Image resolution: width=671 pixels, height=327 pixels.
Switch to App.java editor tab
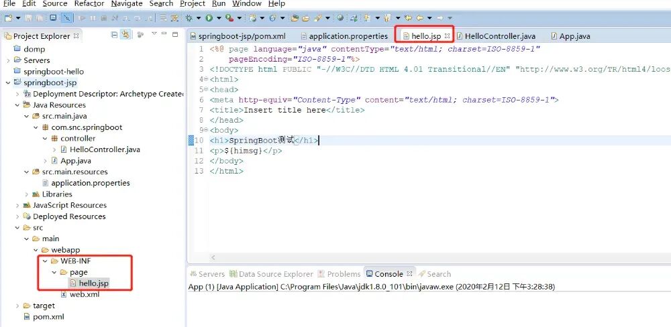pos(571,36)
